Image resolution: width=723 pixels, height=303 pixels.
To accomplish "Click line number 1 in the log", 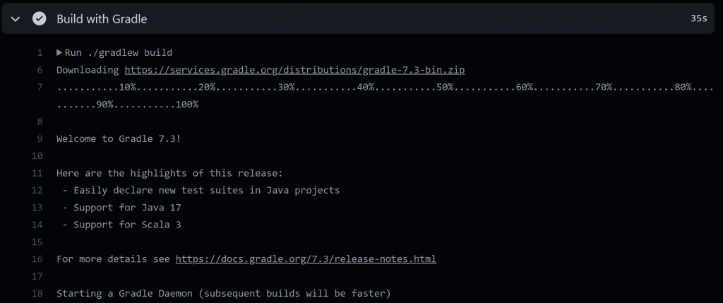I will coord(40,53).
